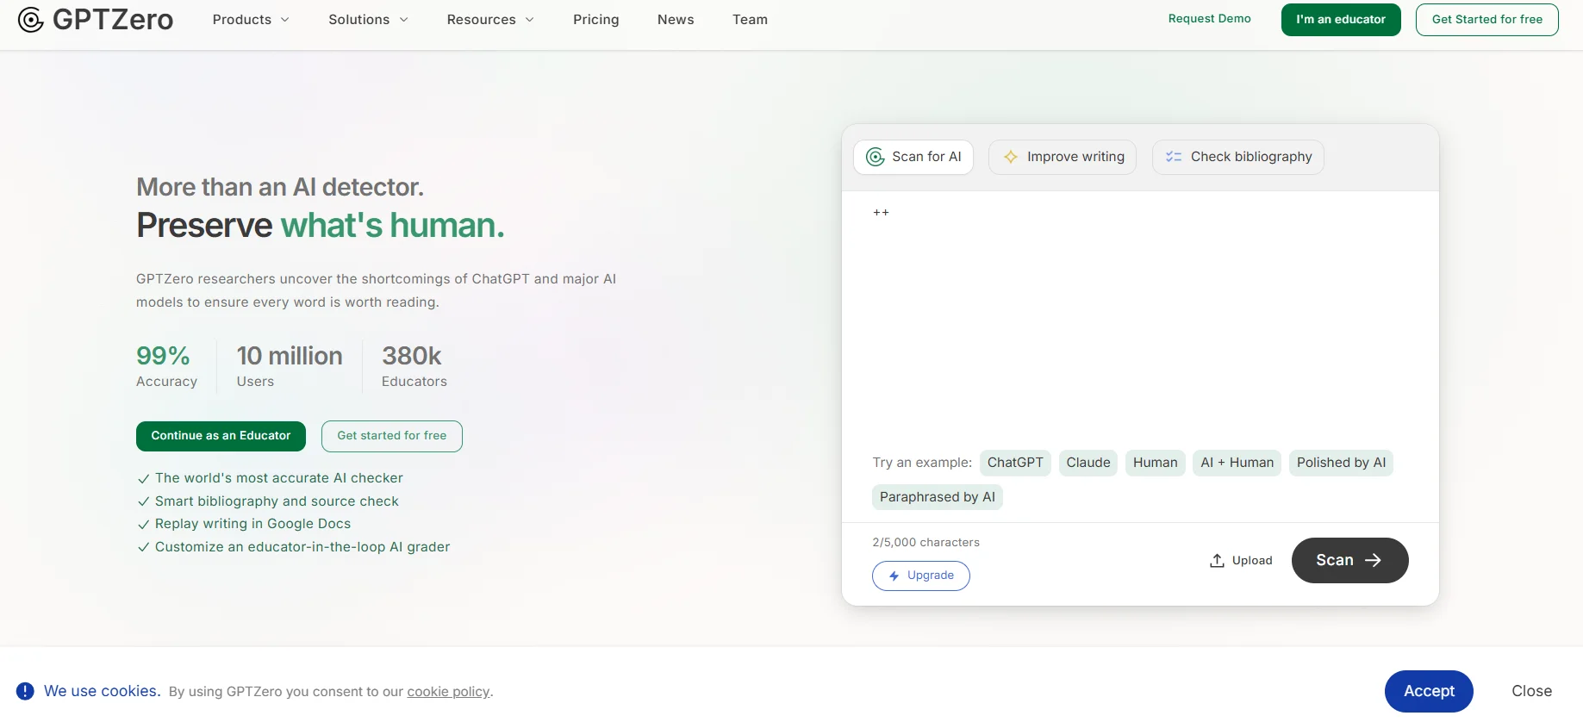
Task: Click the 'Preserve what's human.' heading
Action: (321, 226)
